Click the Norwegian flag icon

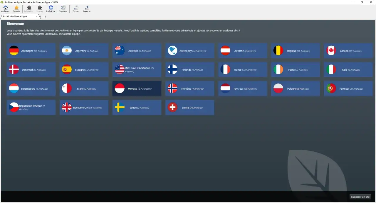[172, 88]
